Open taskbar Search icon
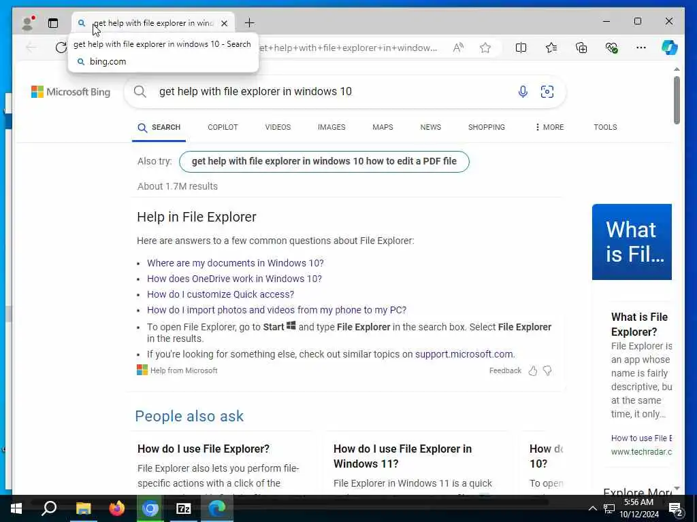 49,508
